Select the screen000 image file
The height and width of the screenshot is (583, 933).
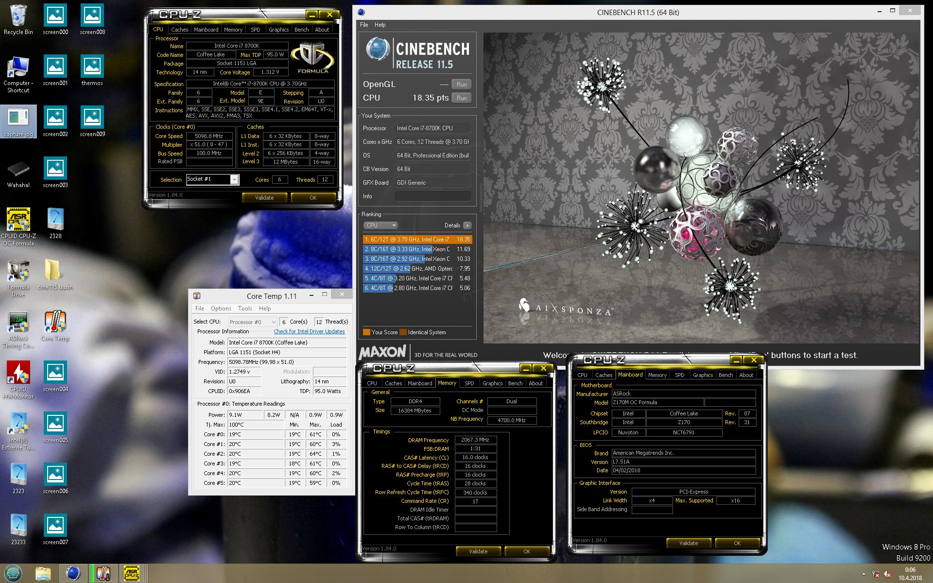coord(55,19)
